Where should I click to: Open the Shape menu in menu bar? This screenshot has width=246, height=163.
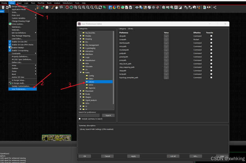point(19,3)
